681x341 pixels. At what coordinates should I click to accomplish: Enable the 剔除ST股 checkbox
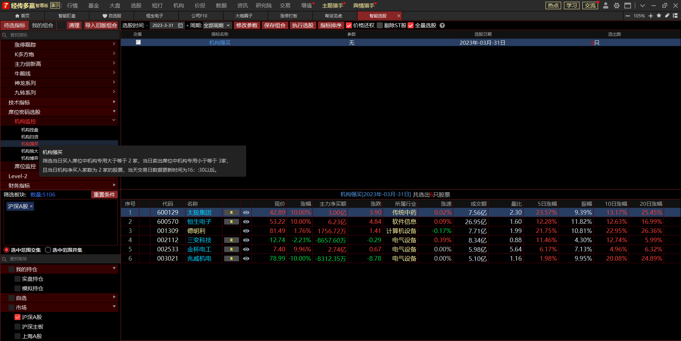tap(380, 25)
